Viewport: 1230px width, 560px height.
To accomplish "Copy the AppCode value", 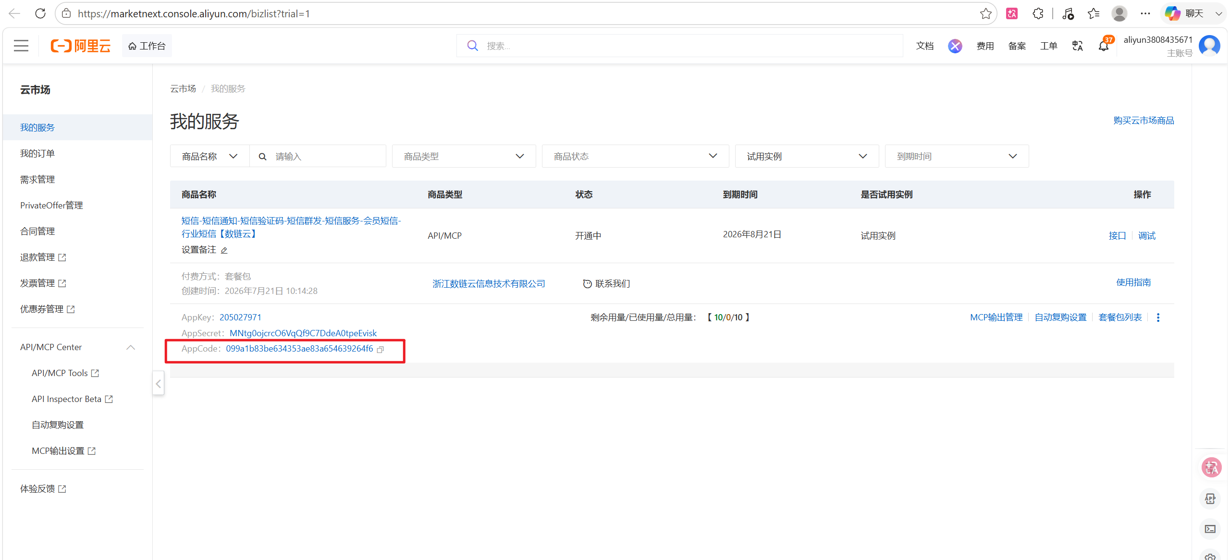I will click(x=381, y=349).
